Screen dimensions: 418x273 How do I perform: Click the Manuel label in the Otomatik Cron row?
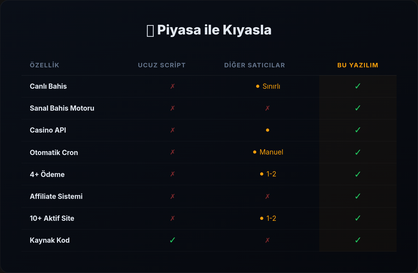click(271, 152)
